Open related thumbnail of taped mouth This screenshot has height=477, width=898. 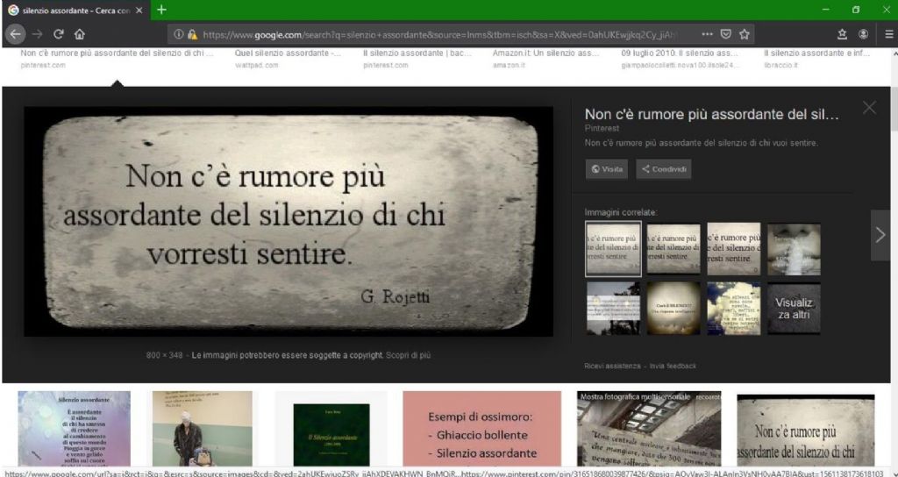(794, 248)
